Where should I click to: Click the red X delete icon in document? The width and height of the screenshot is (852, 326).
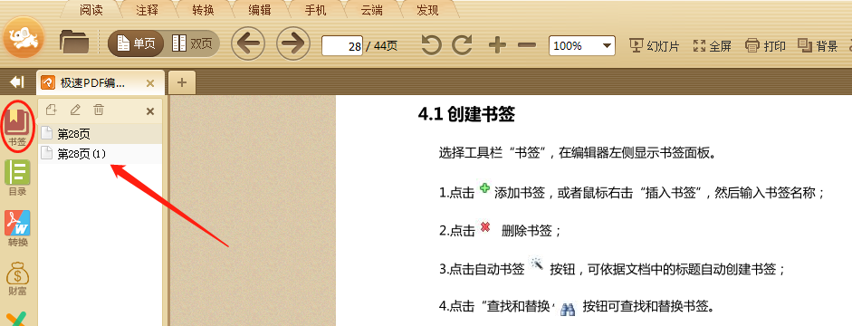(485, 227)
